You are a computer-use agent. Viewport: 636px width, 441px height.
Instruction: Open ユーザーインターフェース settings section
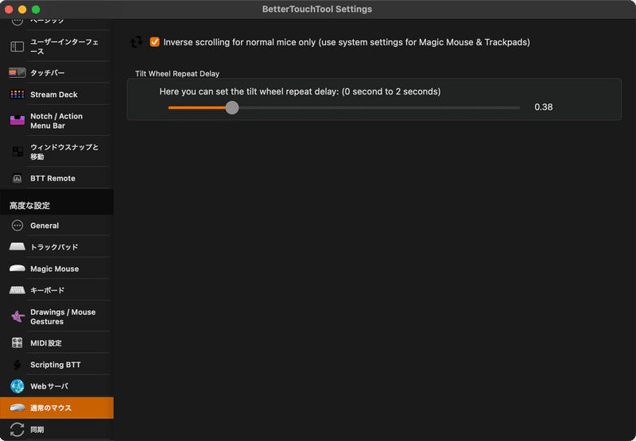(56, 47)
